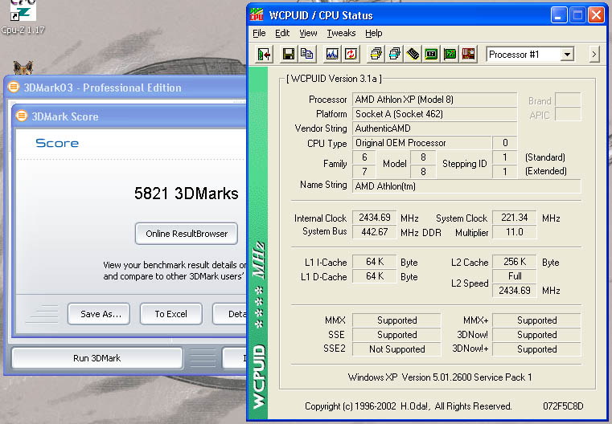This screenshot has width=612, height=424.
Task: Click the SSE2 Not Supported value
Action: tap(396, 349)
